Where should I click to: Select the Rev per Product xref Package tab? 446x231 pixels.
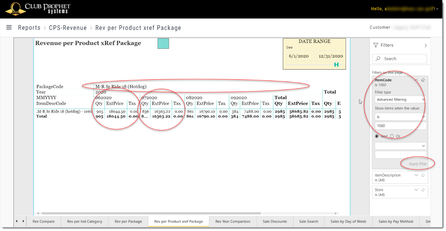(x=179, y=221)
